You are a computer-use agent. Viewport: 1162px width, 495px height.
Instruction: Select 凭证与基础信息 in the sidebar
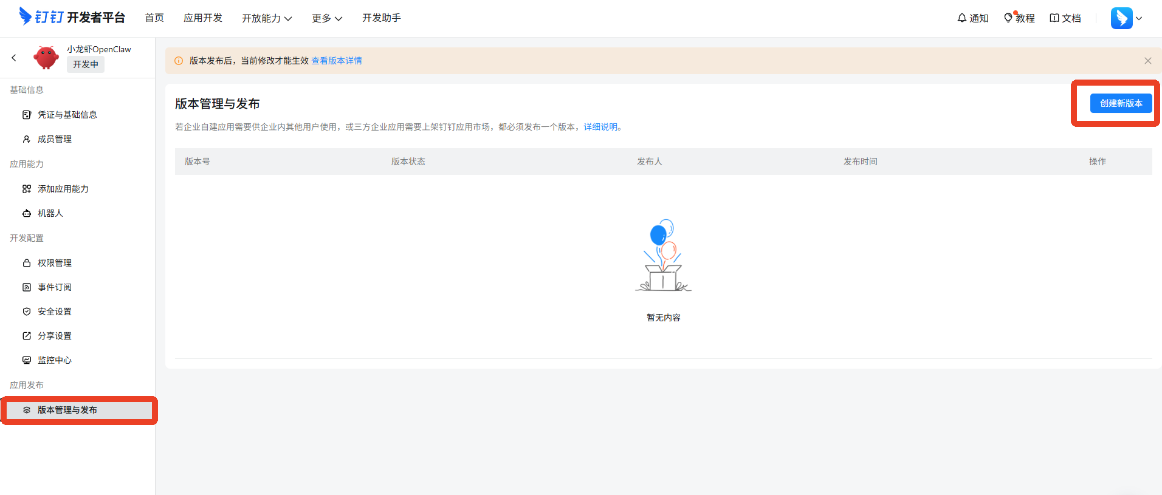click(x=67, y=115)
